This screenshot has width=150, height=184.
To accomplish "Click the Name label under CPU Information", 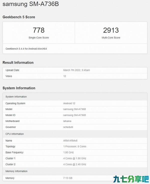I will pyautogui.click(x=9, y=141).
